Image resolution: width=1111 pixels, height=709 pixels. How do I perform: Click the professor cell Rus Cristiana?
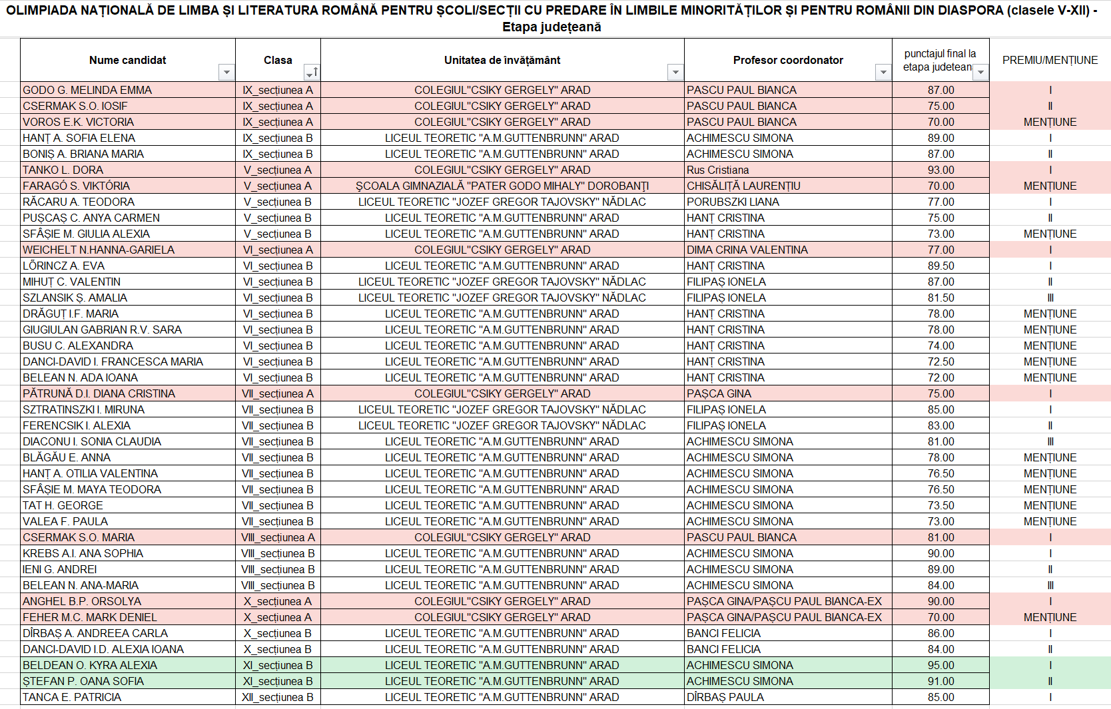point(718,170)
